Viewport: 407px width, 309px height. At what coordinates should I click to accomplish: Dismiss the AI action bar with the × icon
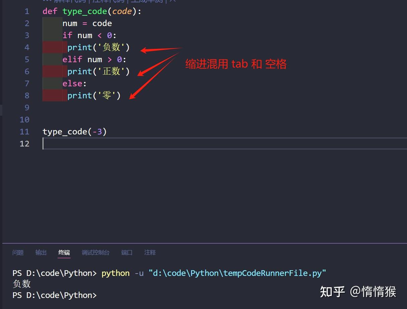(172, 1)
